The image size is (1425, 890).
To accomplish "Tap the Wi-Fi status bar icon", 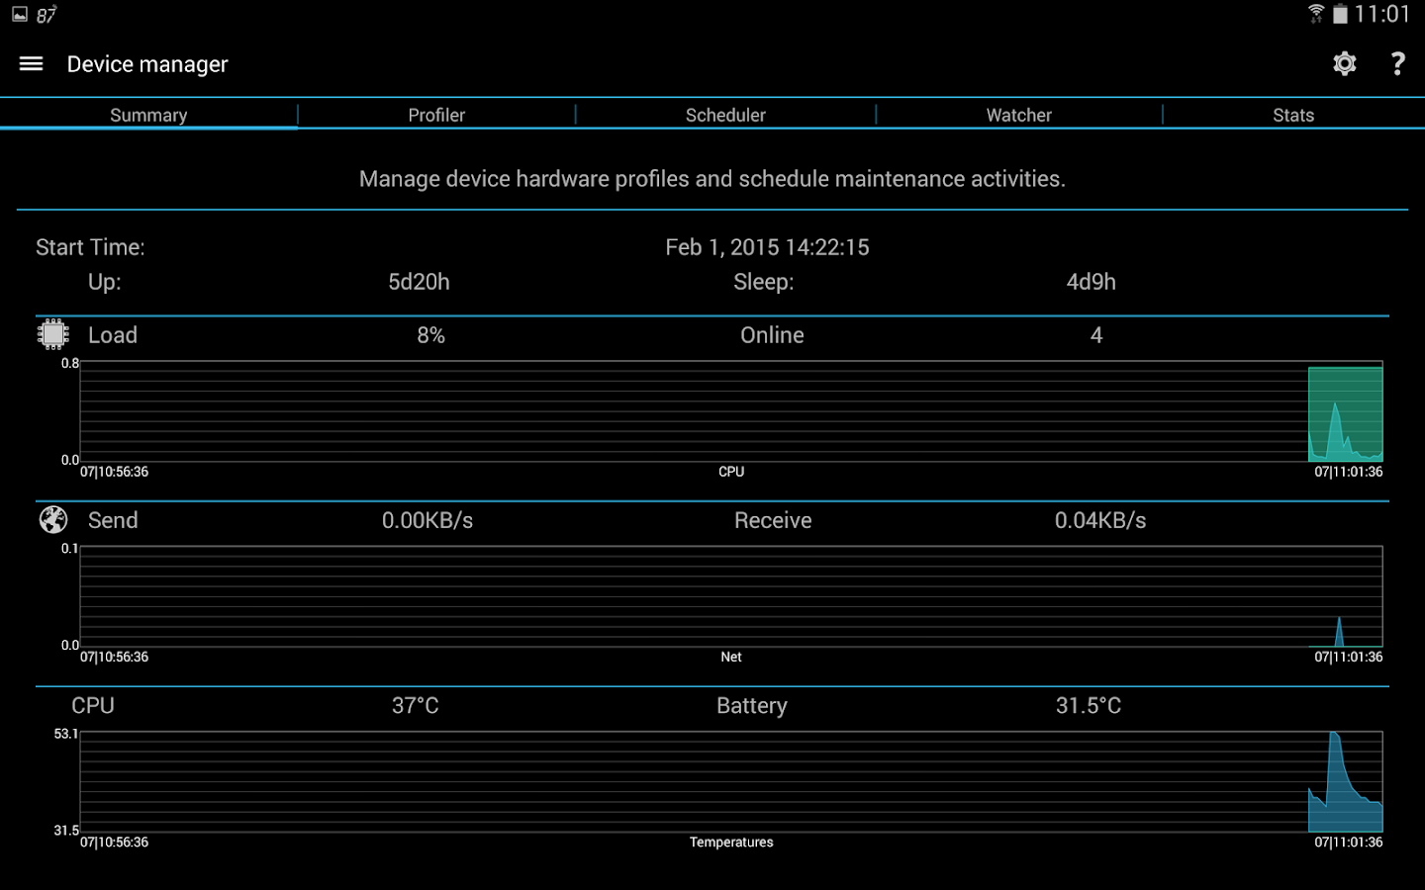I will [x=1316, y=14].
